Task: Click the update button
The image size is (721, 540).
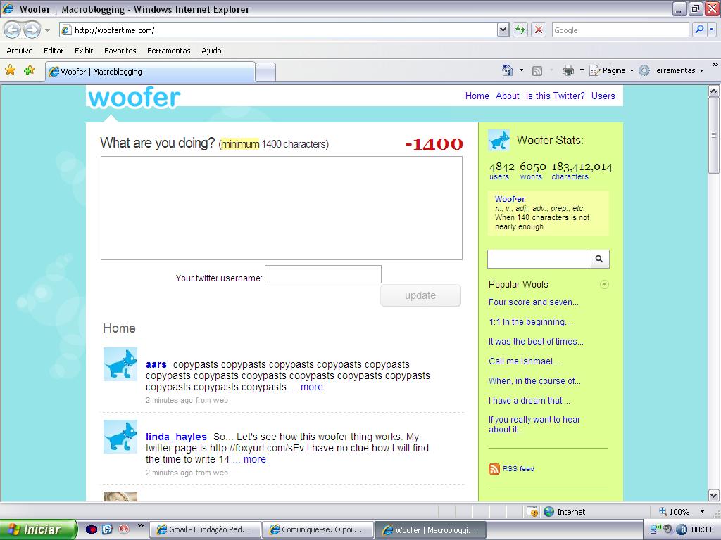Action: pyautogui.click(x=420, y=295)
